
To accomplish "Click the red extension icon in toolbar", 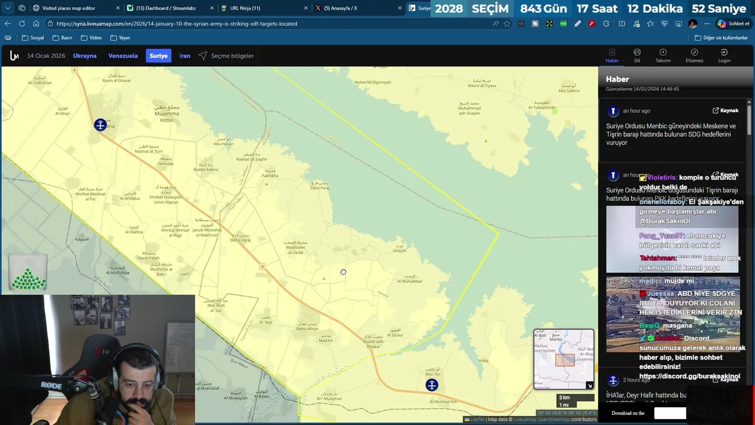I will tap(592, 24).
